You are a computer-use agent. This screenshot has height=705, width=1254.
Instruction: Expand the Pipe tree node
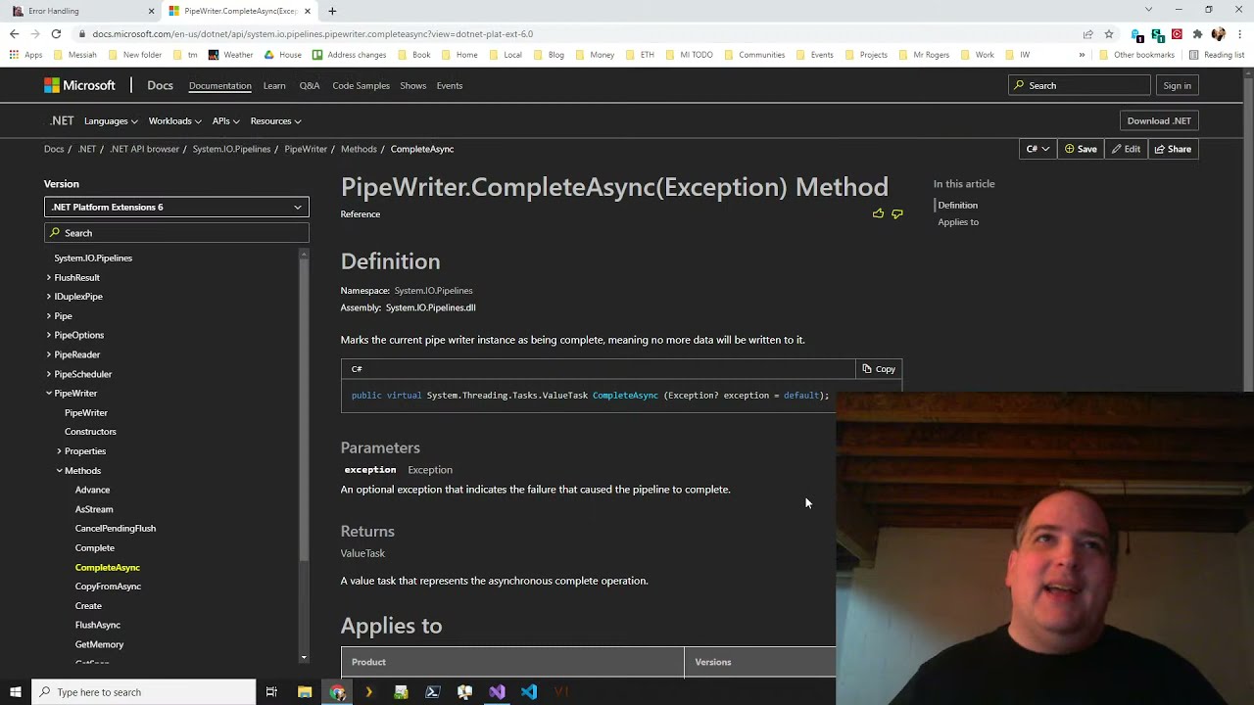coord(48,316)
